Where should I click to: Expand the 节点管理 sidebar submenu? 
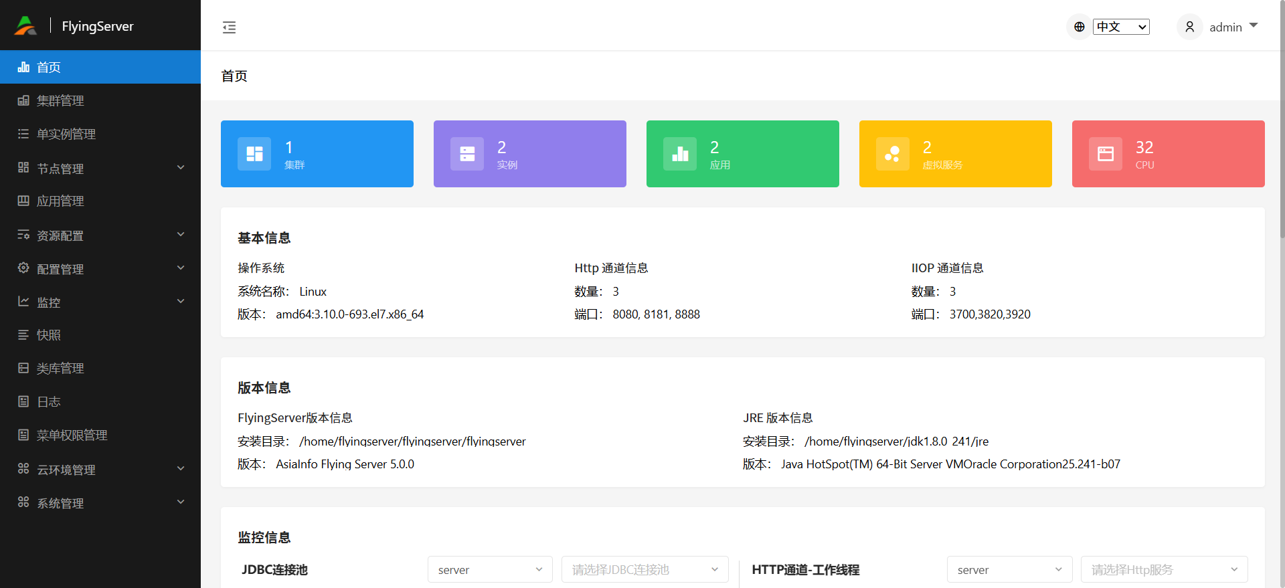coord(100,168)
